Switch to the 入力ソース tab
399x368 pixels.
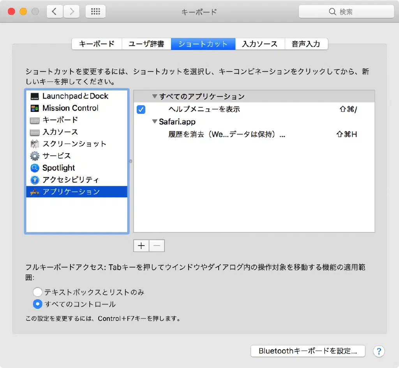[x=260, y=44]
